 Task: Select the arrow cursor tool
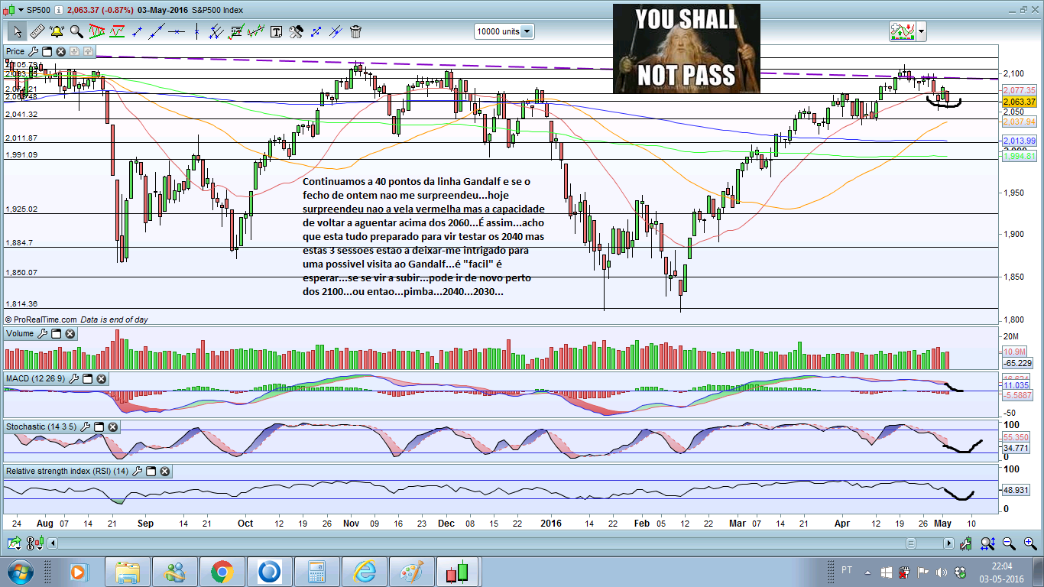coord(17,31)
